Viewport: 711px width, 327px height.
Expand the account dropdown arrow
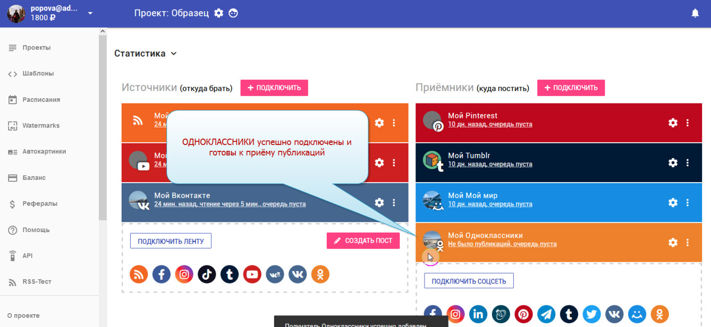point(90,13)
